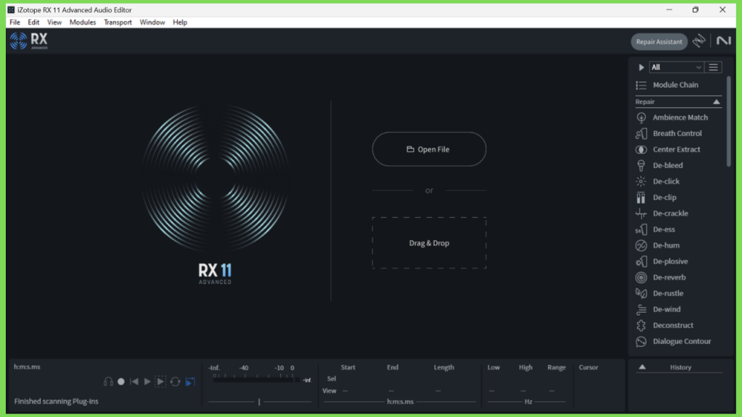Open the All module filter dropdown
The image size is (742, 417).
coord(676,67)
